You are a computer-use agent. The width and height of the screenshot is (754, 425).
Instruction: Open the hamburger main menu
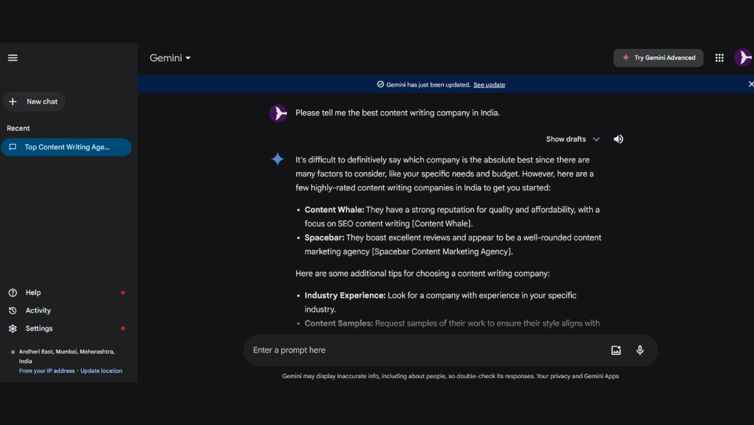(13, 58)
